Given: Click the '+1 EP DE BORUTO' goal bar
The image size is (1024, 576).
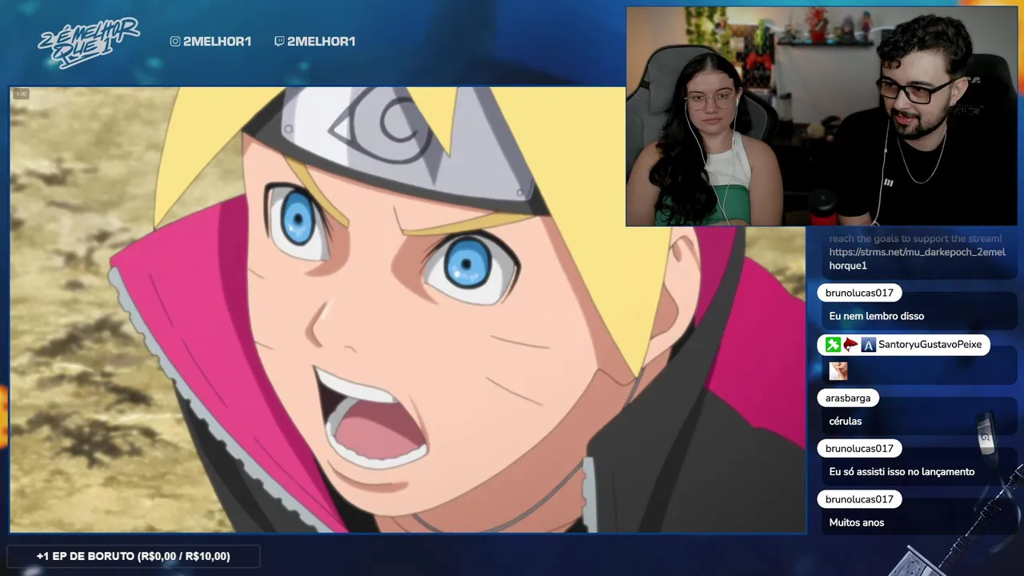Looking at the screenshot, I should [133, 556].
